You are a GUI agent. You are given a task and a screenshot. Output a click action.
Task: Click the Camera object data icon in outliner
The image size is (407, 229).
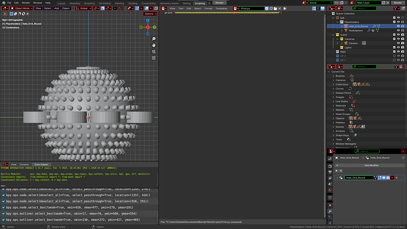pos(364,43)
